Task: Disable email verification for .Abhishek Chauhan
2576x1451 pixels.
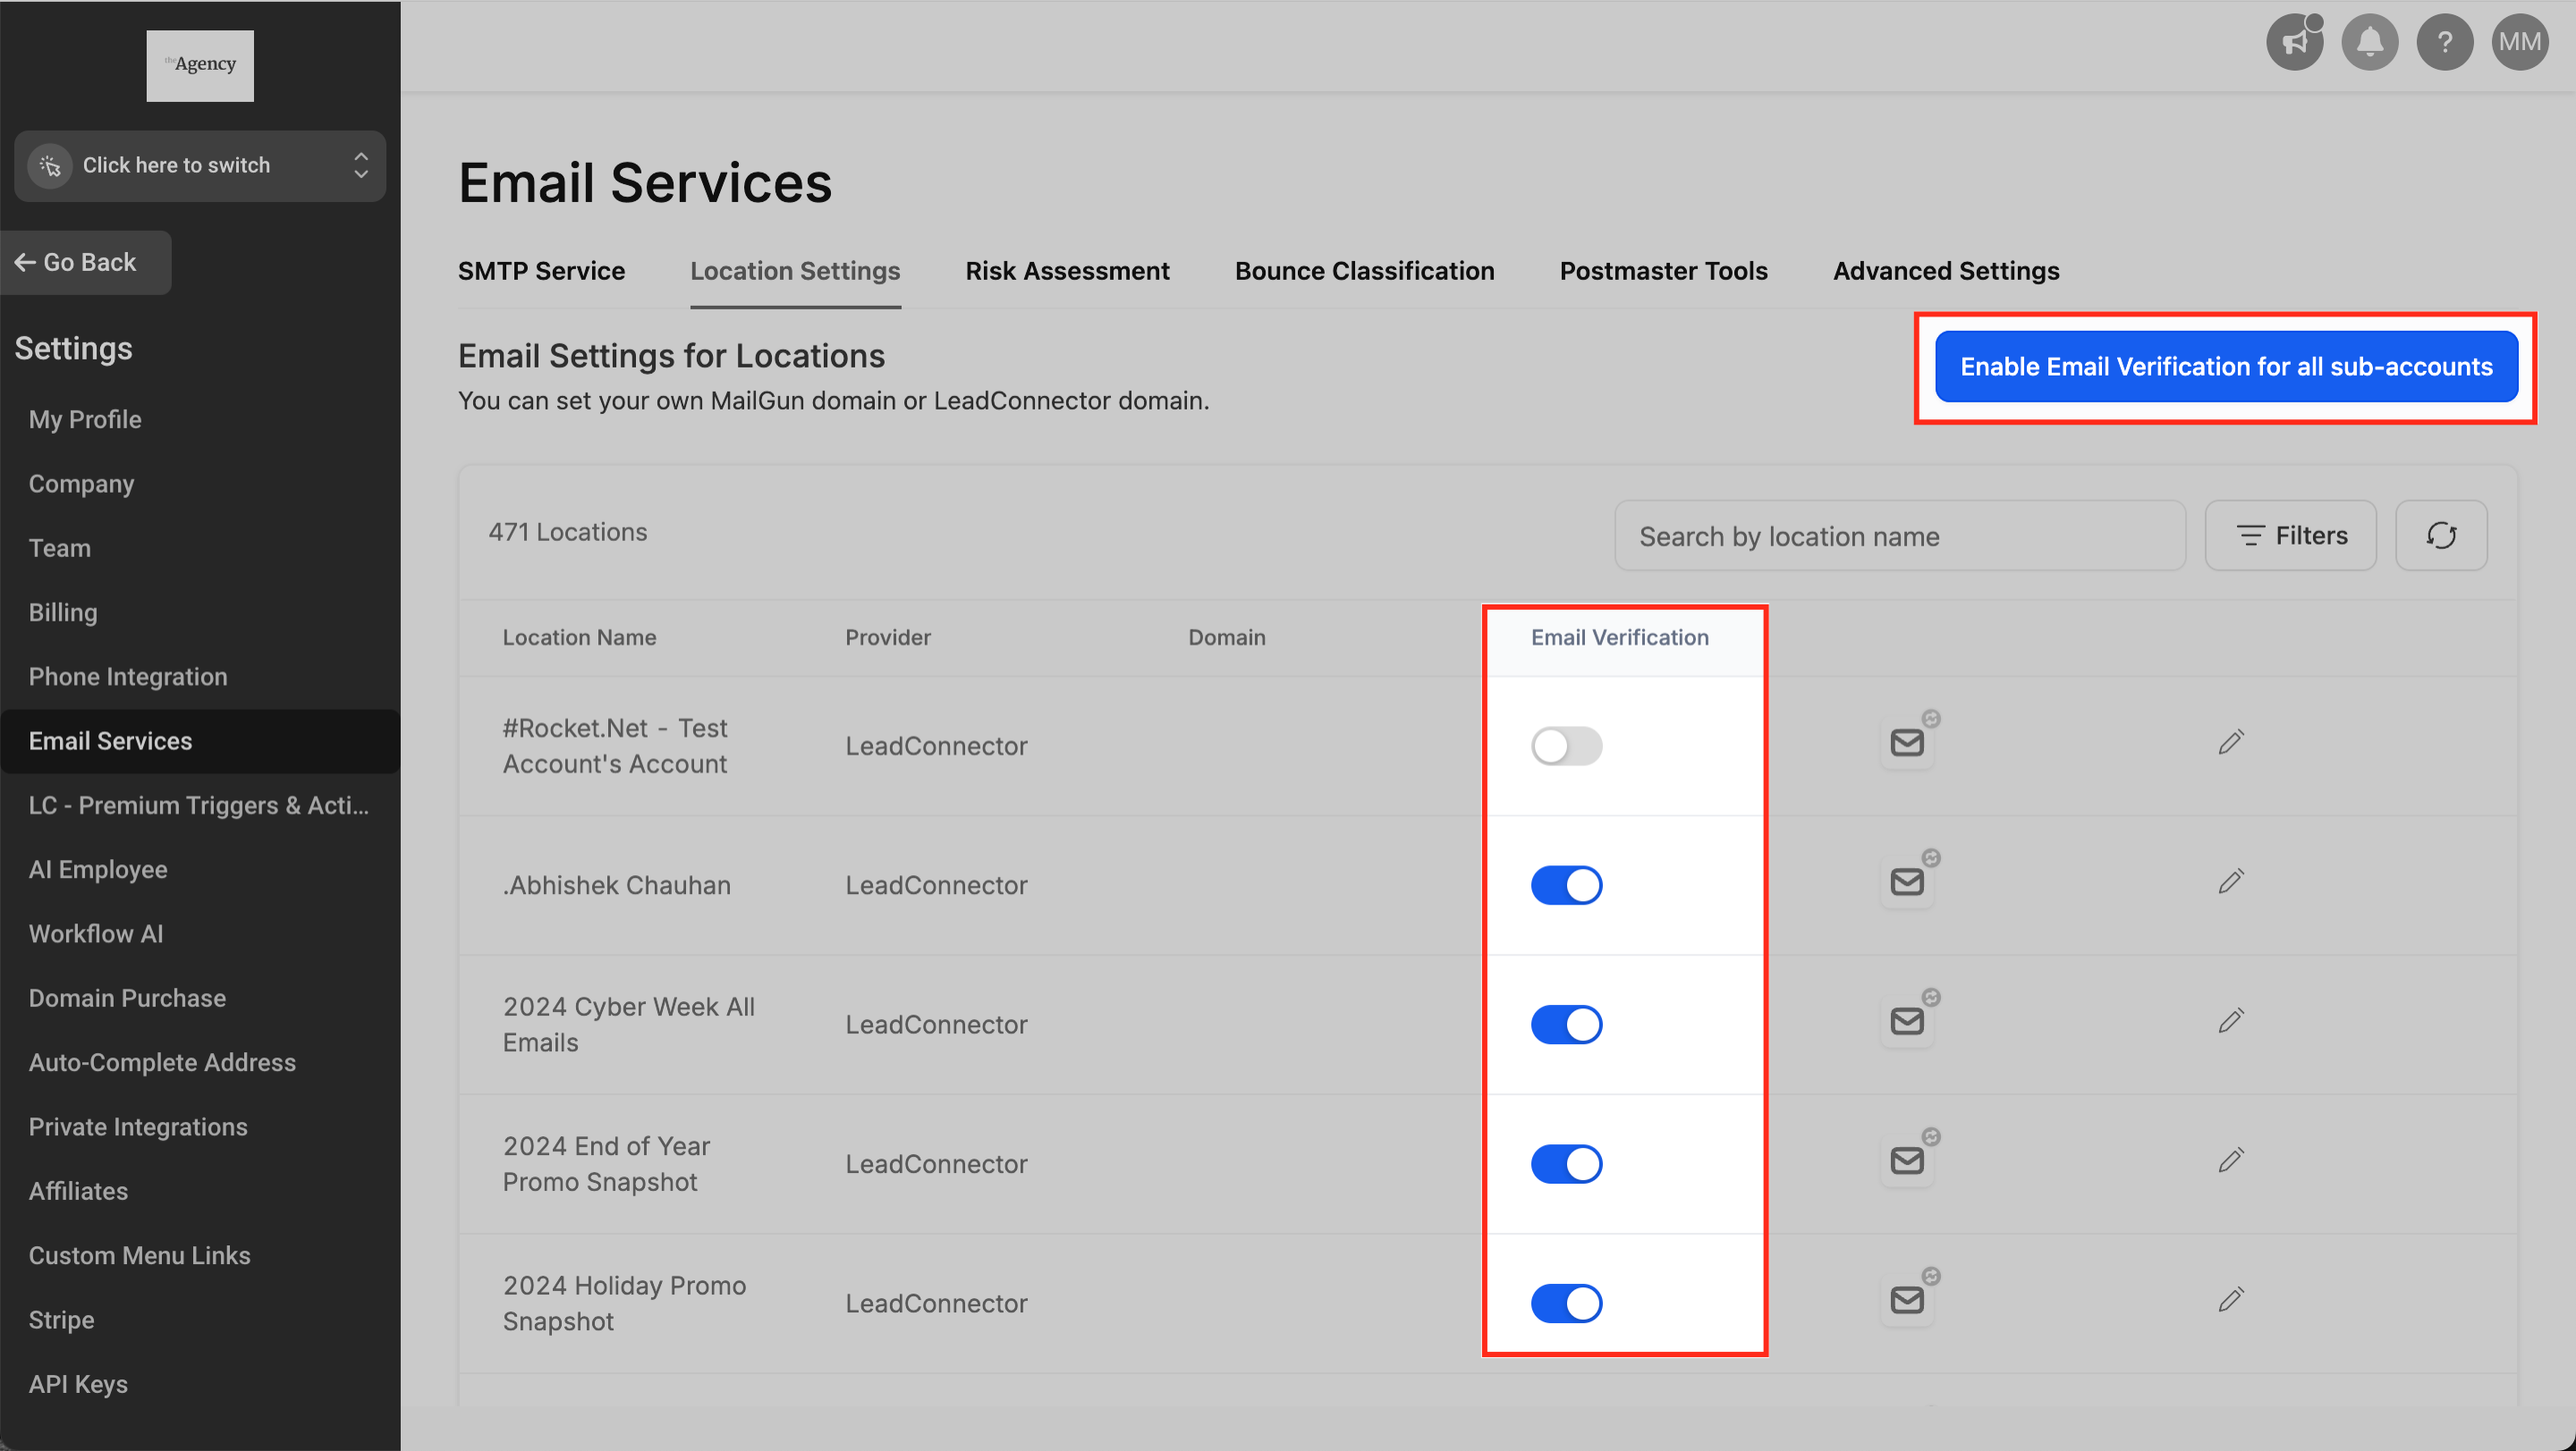Action: [x=1566, y=885]
